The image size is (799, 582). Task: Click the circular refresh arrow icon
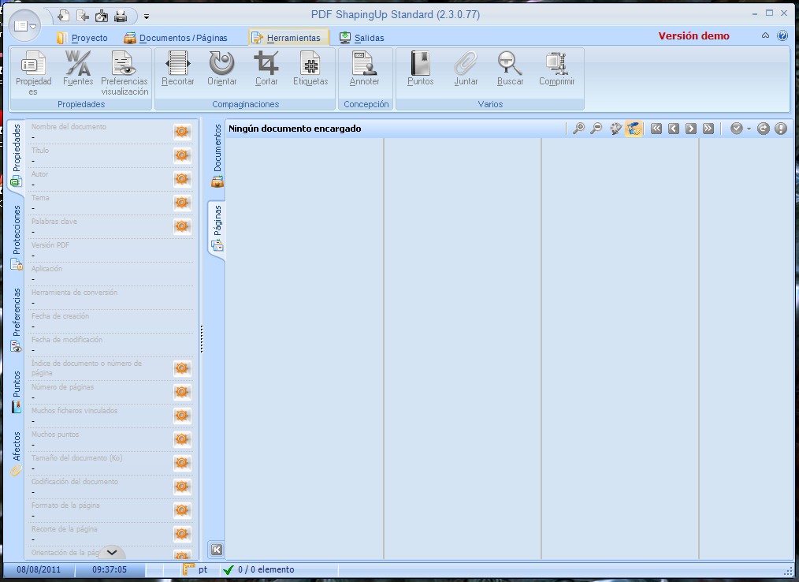click(x=764, y=129)
